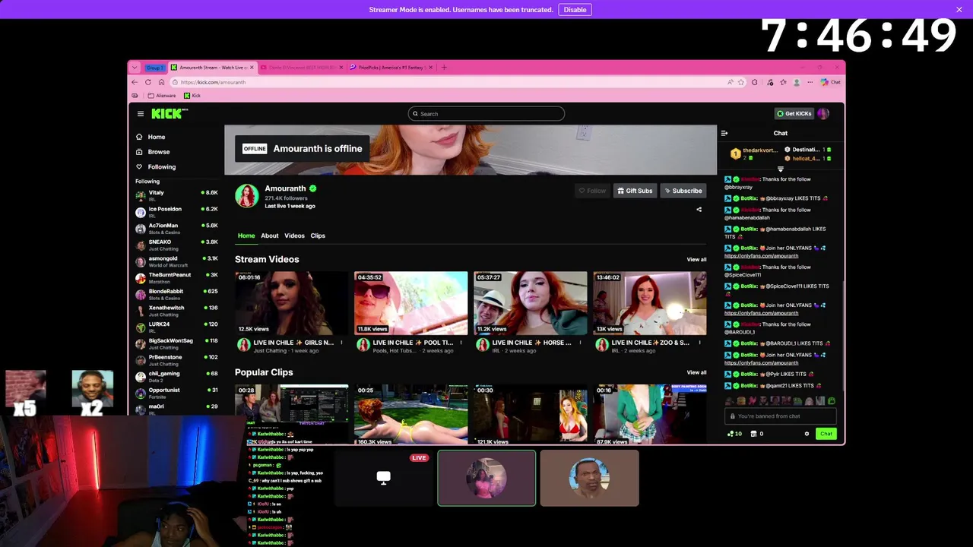This screenshot has height=547, width=973.
Task: Open the Edge Copilot Chat button
Action: coord(830,82)
